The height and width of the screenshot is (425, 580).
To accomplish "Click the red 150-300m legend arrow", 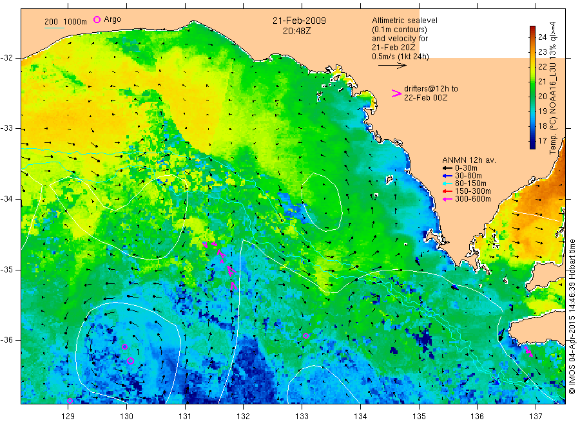I will pyautogui.click(x=447, y=191).
